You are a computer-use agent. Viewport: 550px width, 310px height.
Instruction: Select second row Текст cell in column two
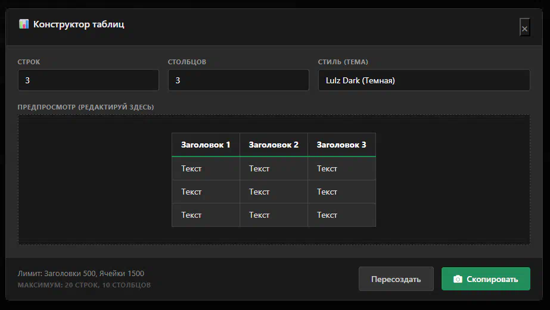pyautogui.click(x=274, y=192)
